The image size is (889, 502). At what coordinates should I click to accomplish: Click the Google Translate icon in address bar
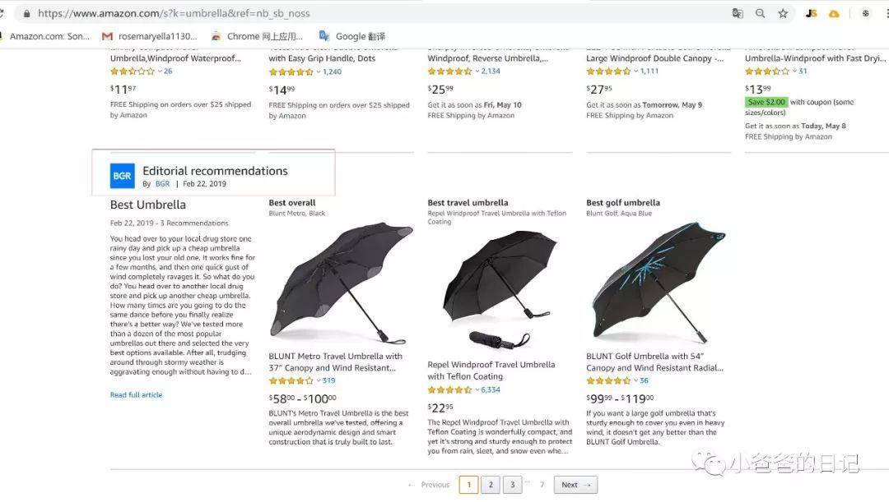pyautogui.click(x=738, y=13)
